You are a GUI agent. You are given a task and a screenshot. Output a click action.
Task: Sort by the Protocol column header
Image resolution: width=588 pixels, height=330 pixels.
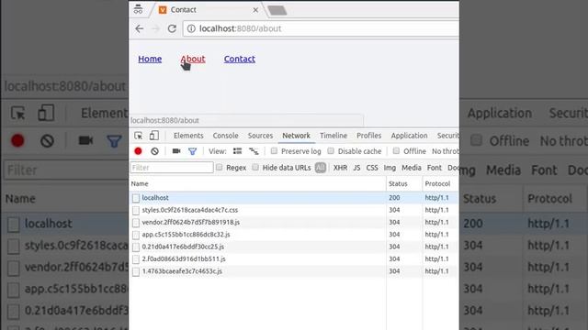441,183
